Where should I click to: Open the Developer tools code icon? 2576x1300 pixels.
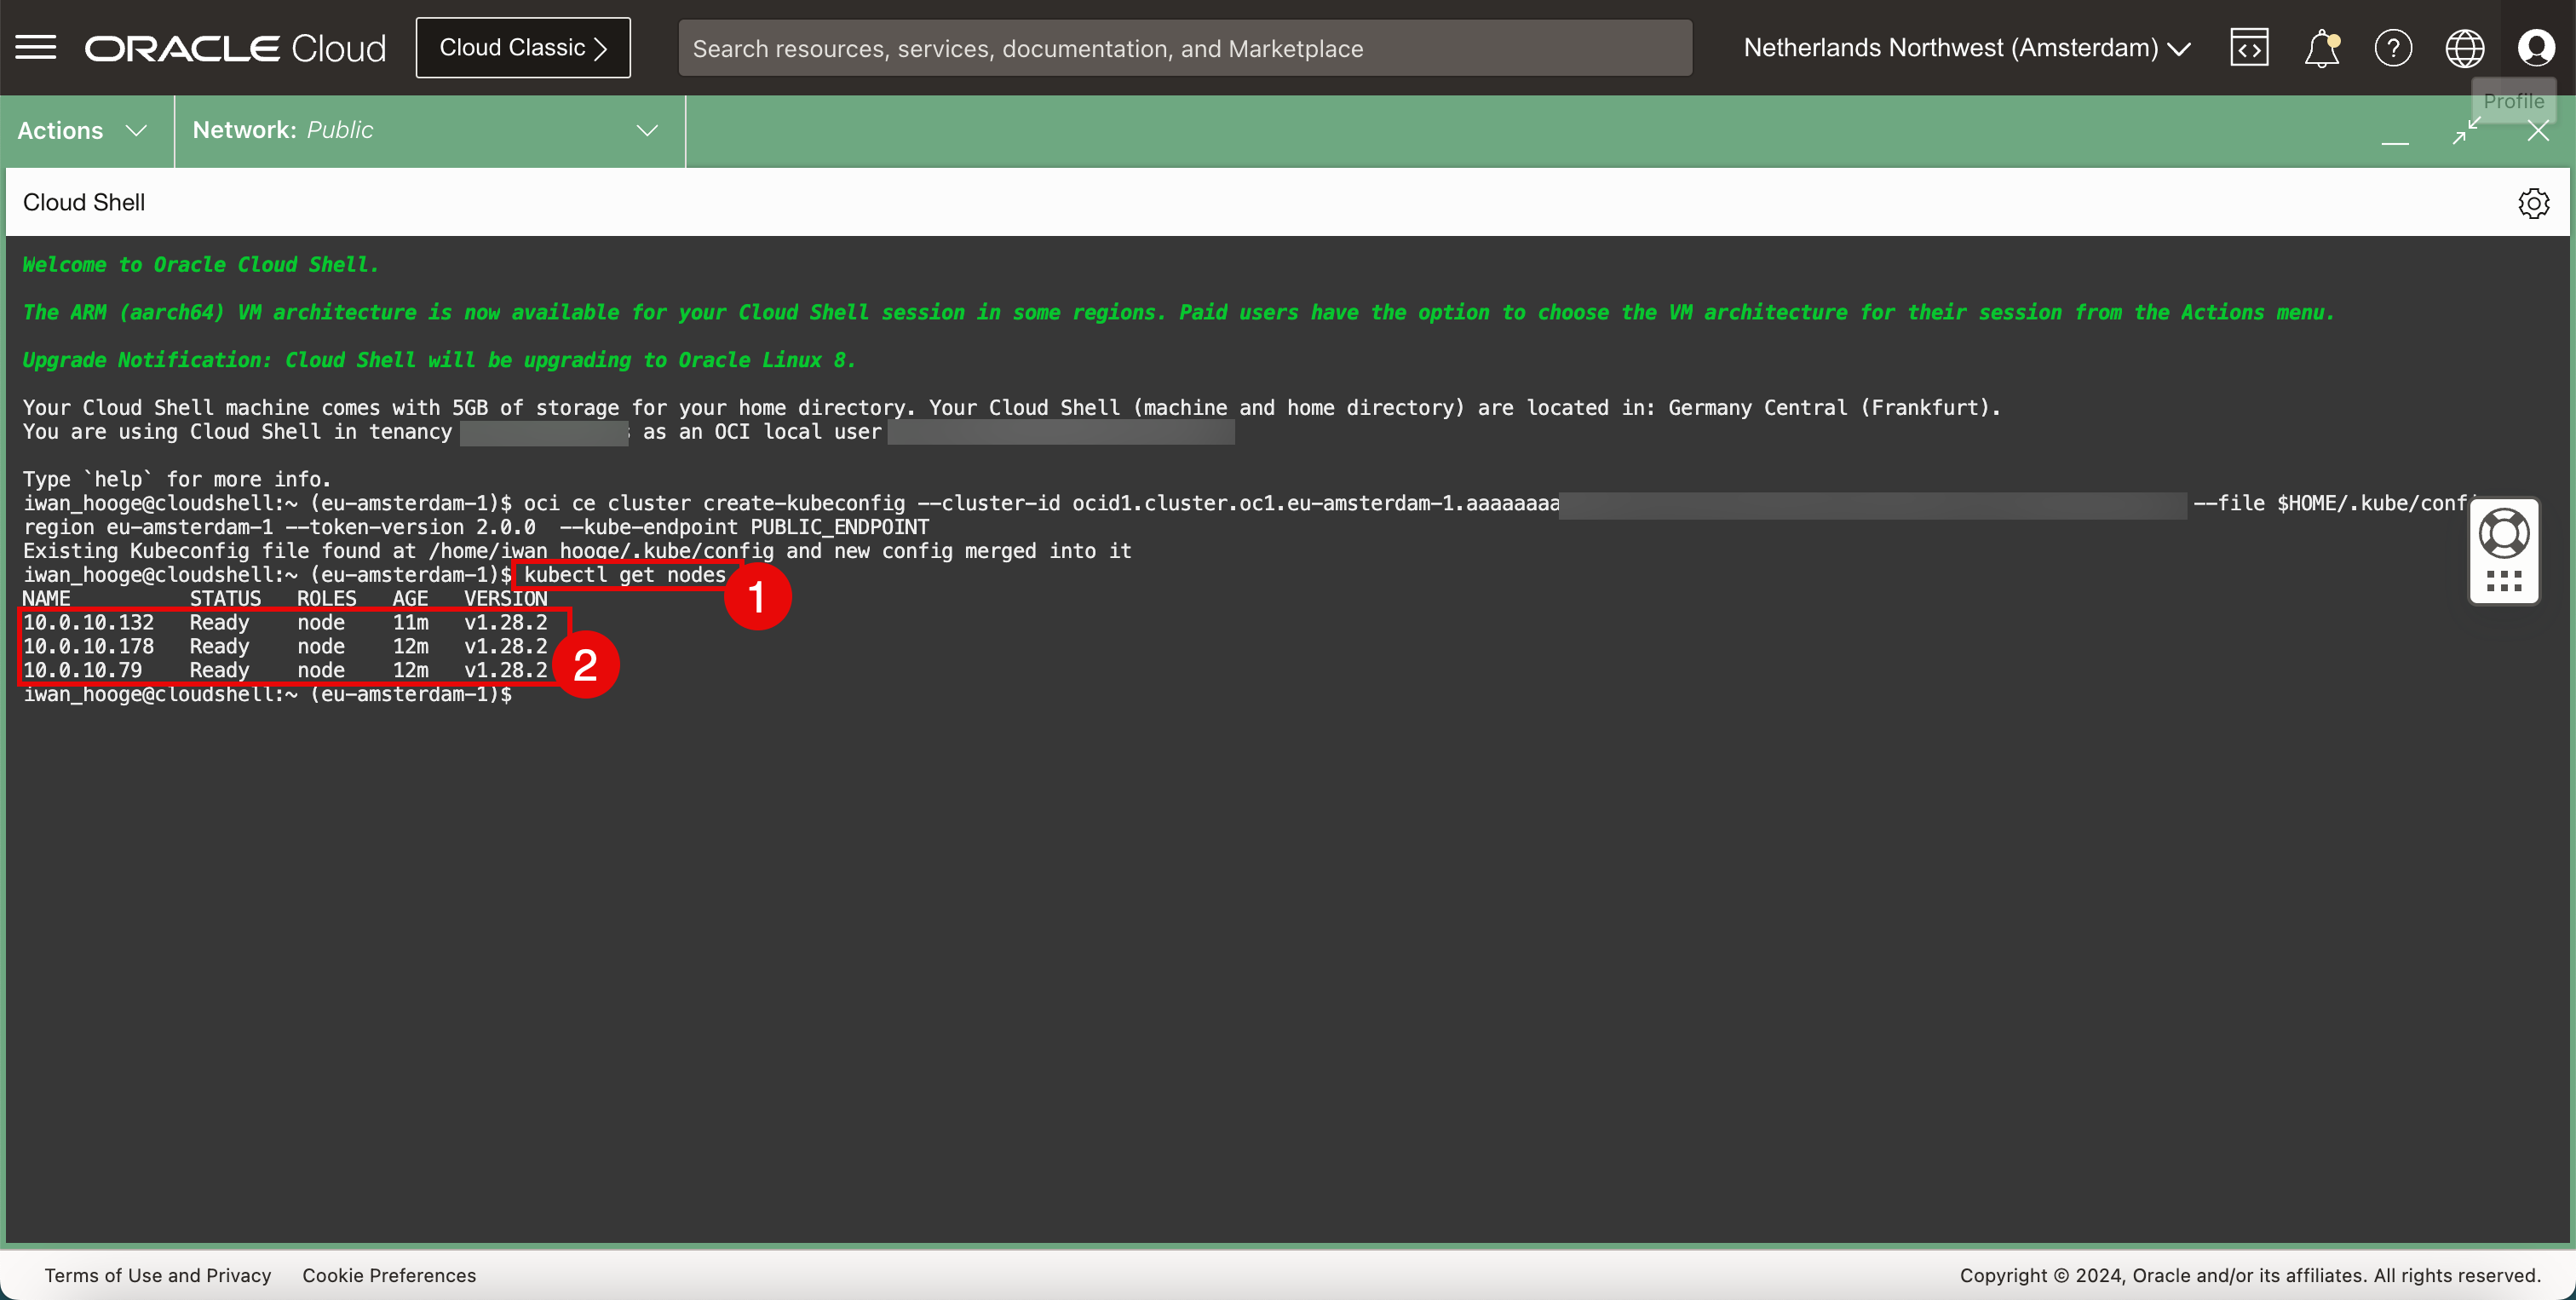[x=2249, y=47]
